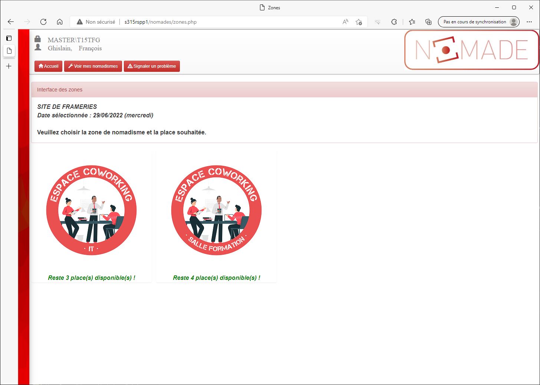Image resolution: width=540 pixels, height=385 pixels.
Task: Go to the browser home page
Action: 60,22
